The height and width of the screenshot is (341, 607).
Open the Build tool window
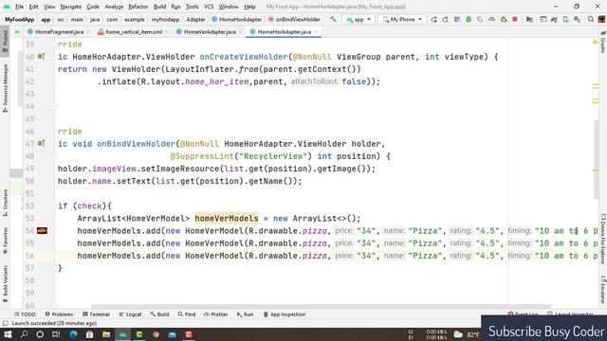click(x=159, y=314)
